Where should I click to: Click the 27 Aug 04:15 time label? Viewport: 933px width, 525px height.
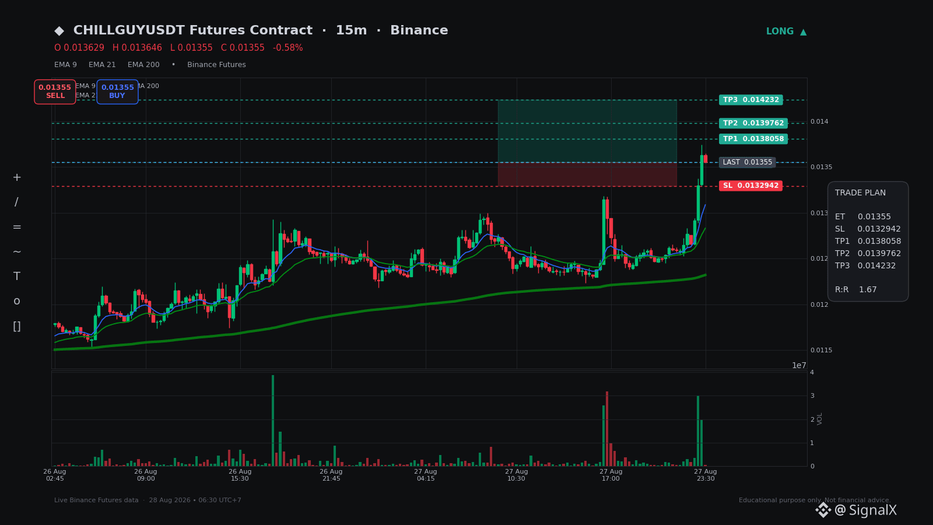(x=426, y=475)
